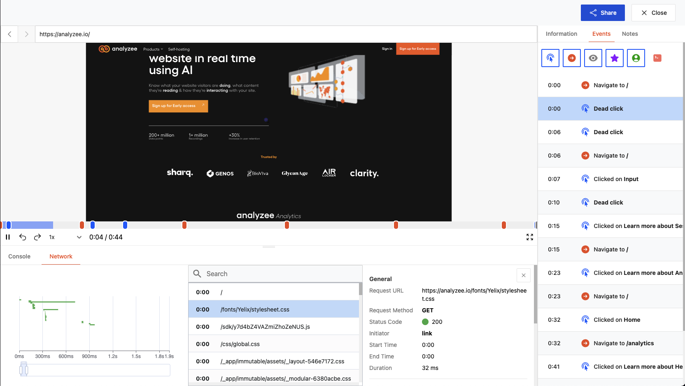Screen dimensions: 685x386
Task: Jump to the 0:10 Dead click event
Action: (x=610, y=202)
